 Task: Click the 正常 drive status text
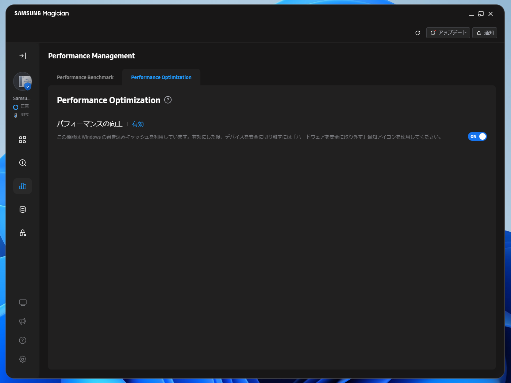pos(25,106)
